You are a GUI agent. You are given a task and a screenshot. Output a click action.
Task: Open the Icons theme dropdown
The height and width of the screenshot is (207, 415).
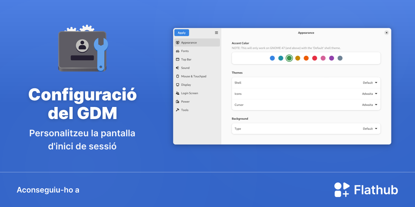[370, 94]
